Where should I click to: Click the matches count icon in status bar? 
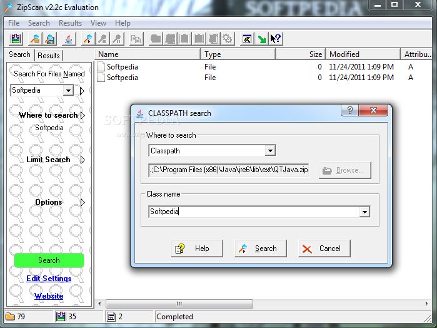point(111,317)
